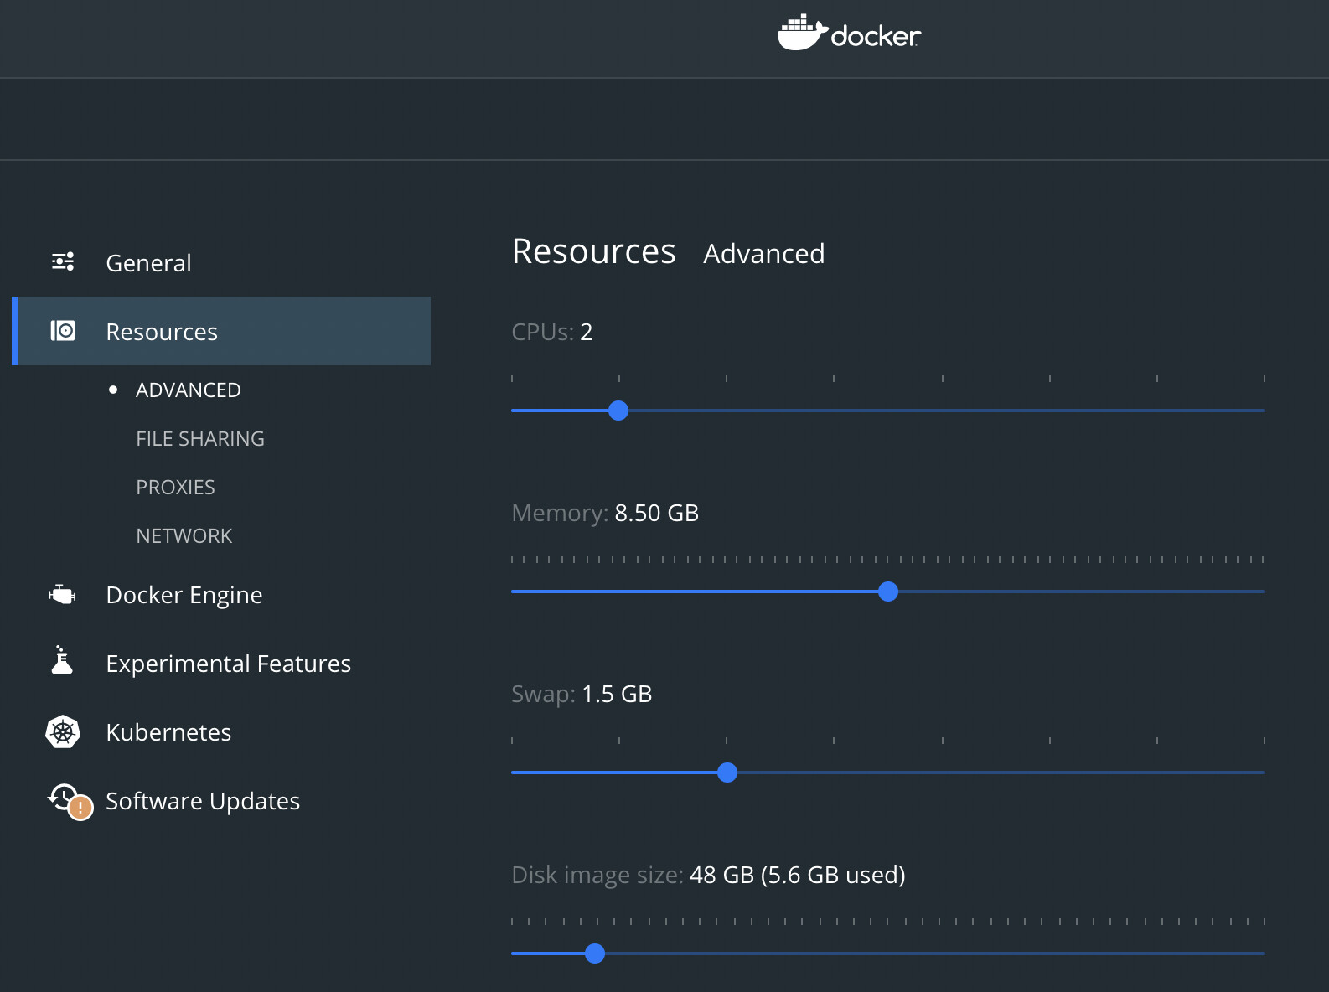Screen dimensions: 1329x992
Task: Open the General settings section
Action: [x=148, y=263]
